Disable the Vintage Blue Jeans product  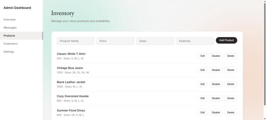tap(216, 70)
